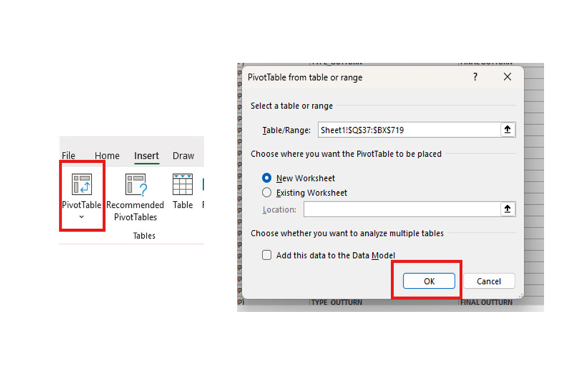Go to the Draw ribbon tab

[x=183, y=156]
